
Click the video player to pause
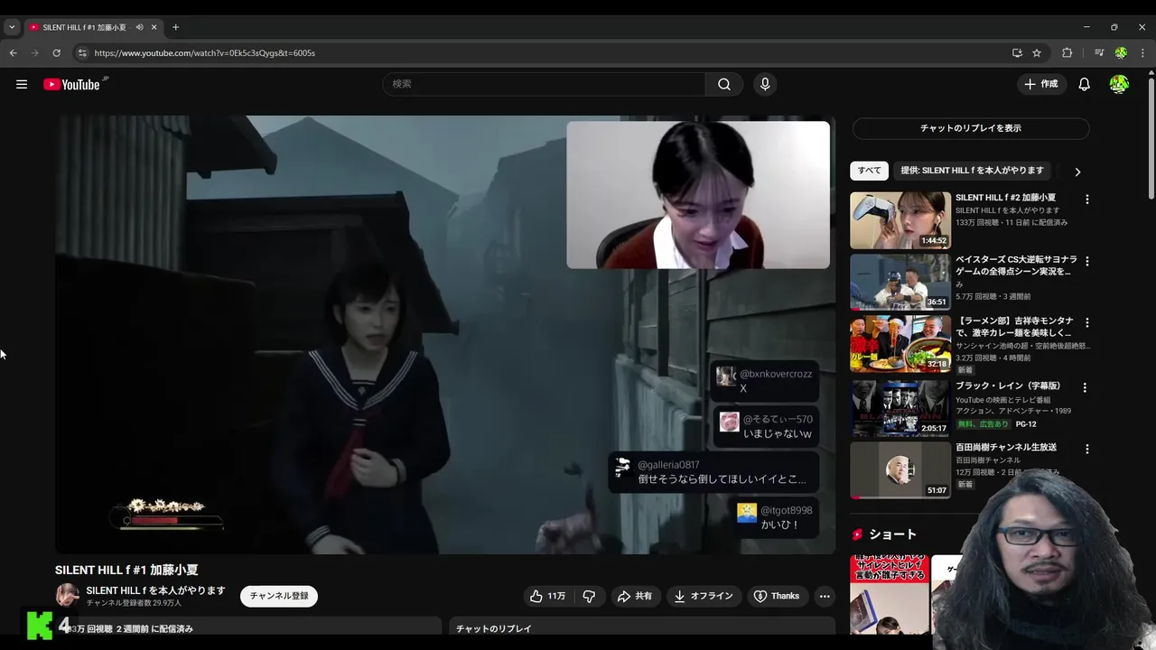pos(445,334)
